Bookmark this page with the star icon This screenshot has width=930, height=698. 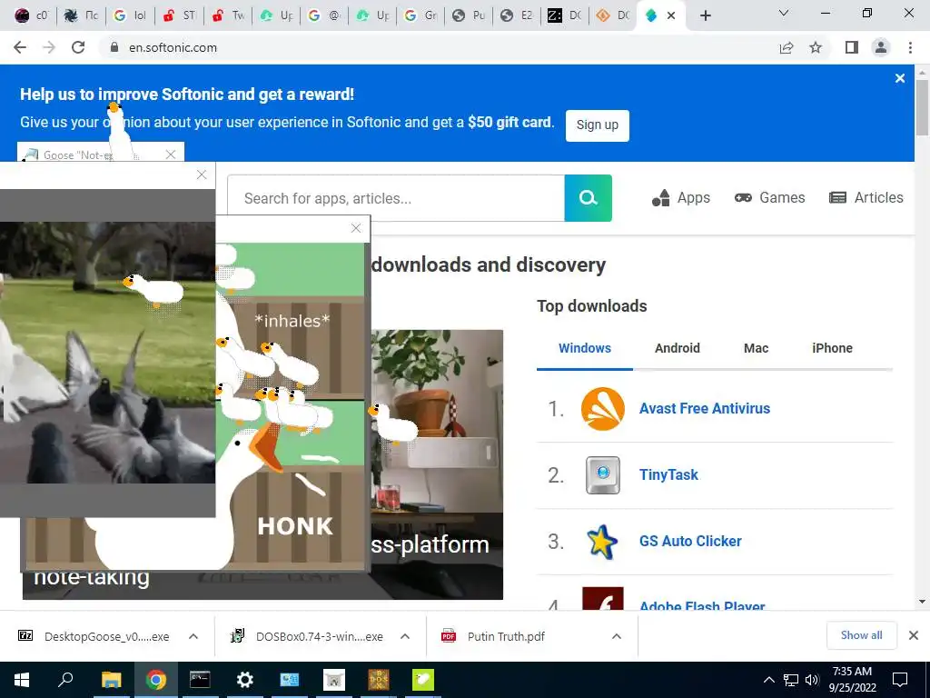coord(816,47)
